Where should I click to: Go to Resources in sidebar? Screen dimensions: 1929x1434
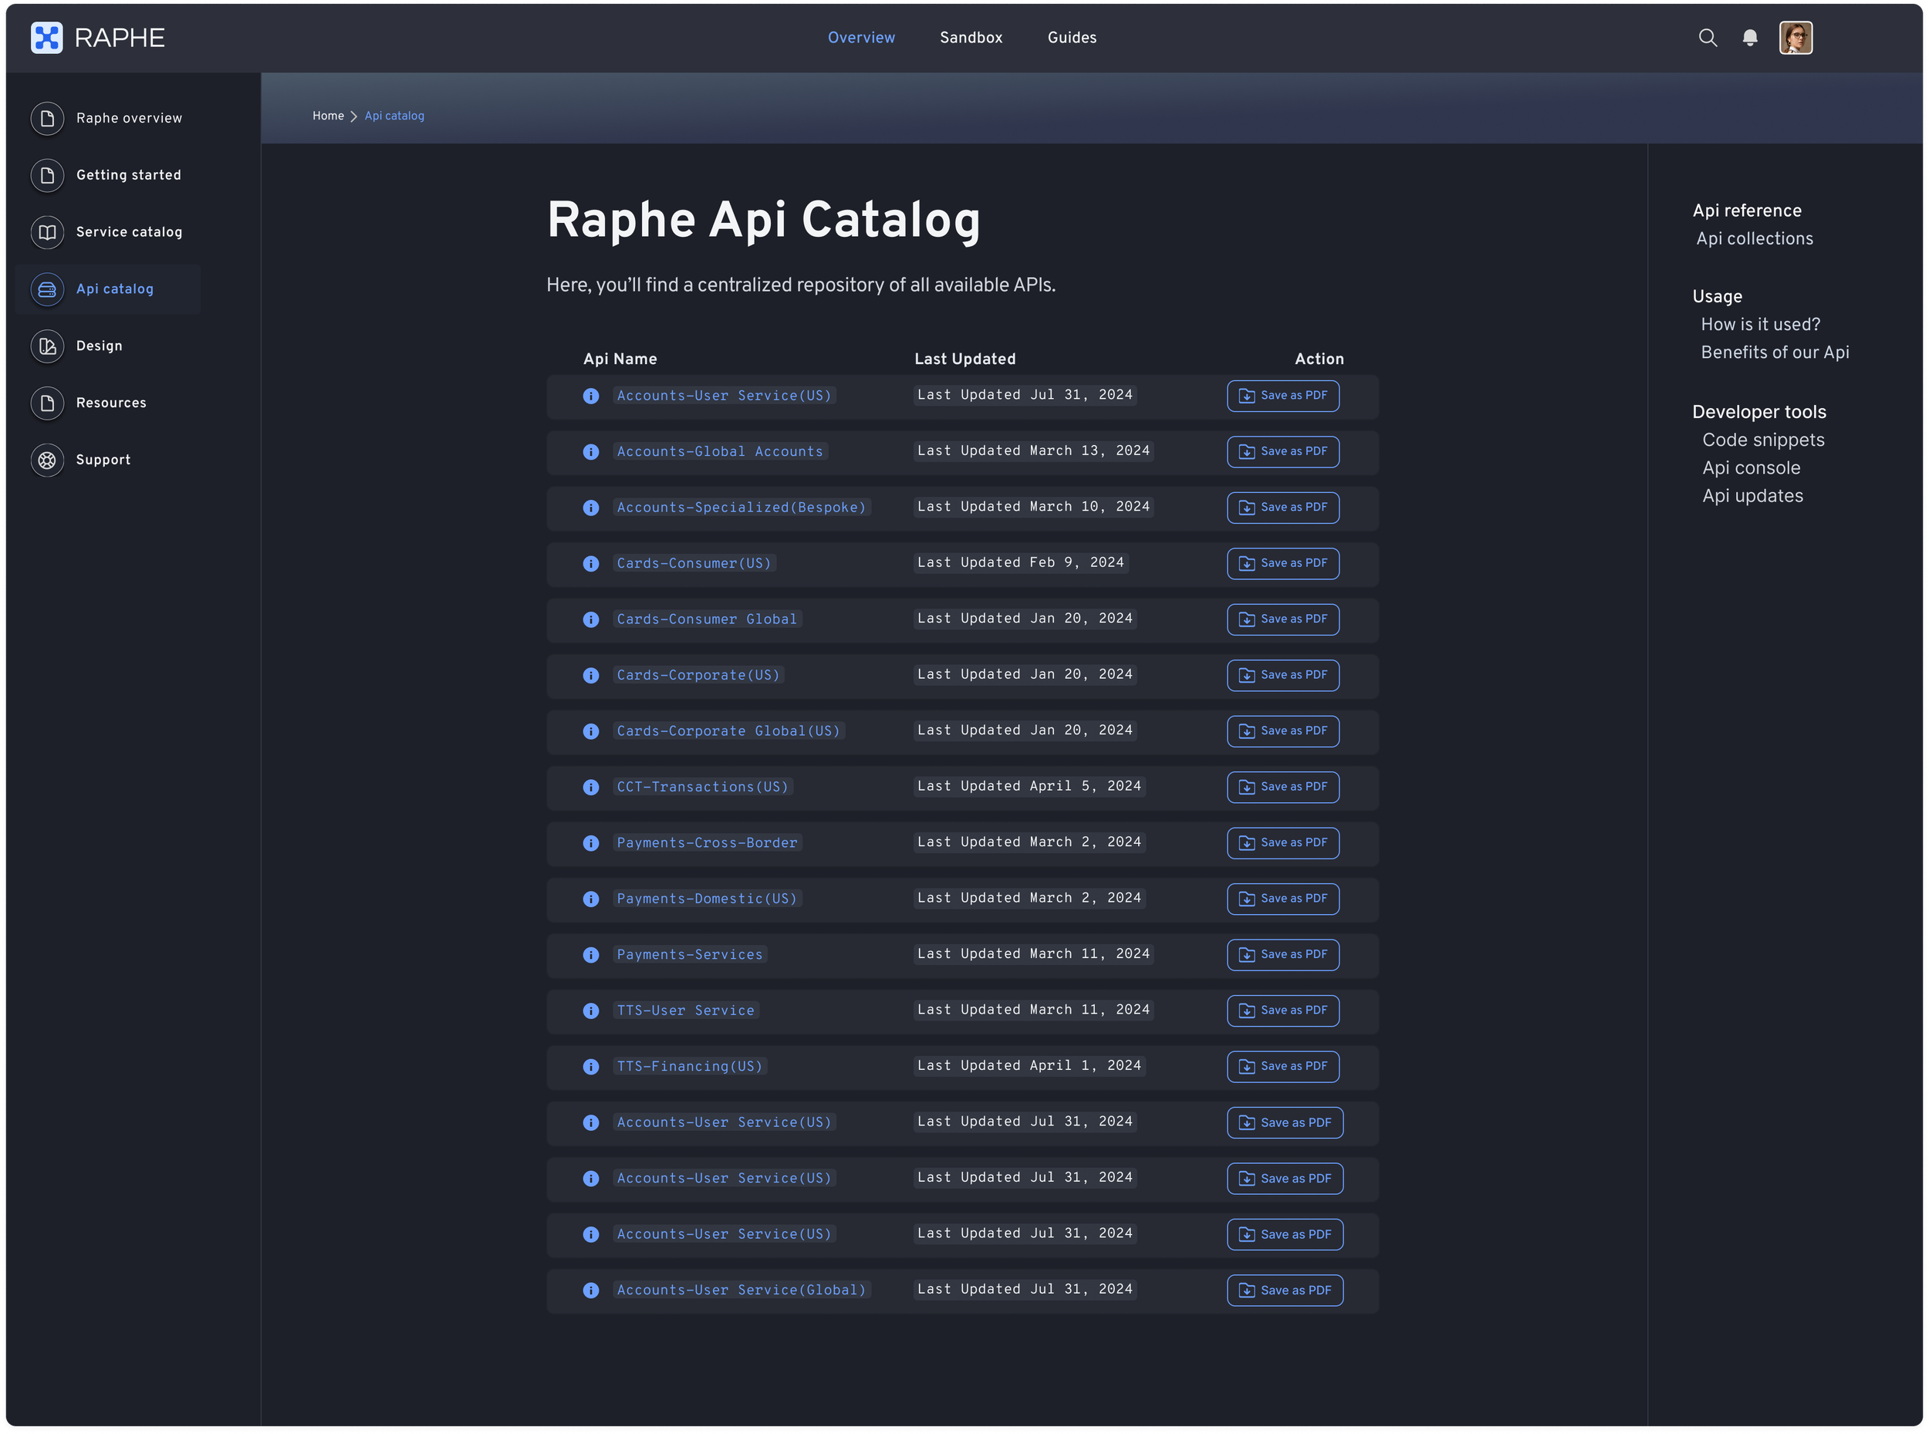[111, 403]
